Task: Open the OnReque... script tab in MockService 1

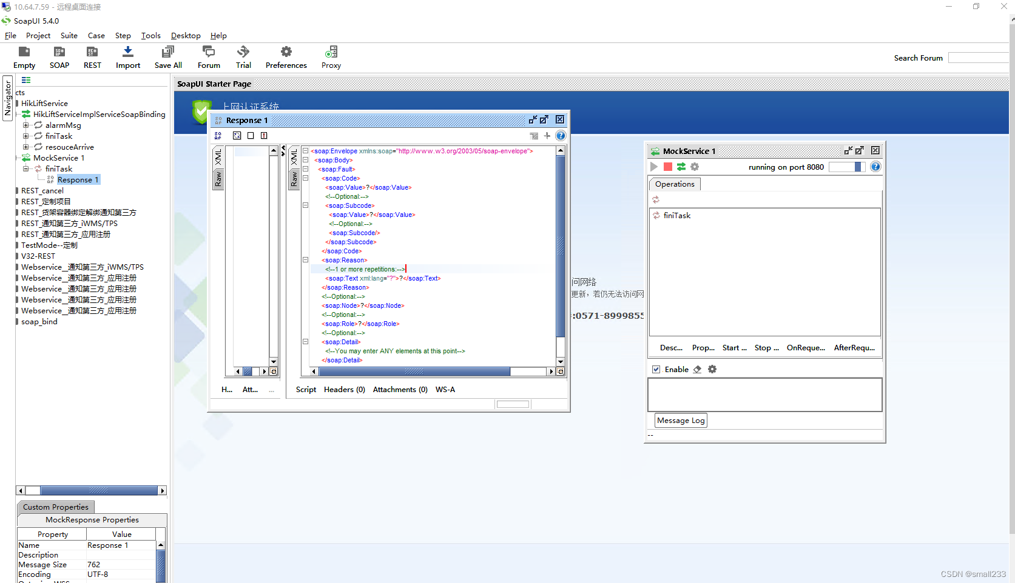Action: click(x=806, y=348)
